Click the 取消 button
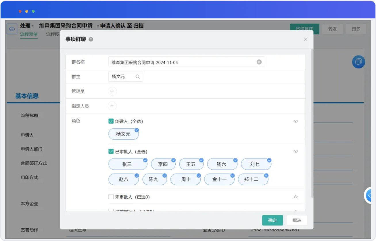The image size is (376, 241). pyautogui.click(x=297, y=220)
